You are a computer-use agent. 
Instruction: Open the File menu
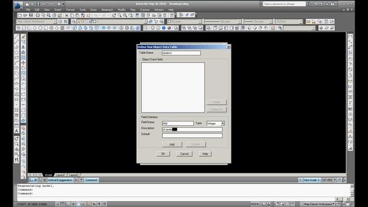[28, 10]
